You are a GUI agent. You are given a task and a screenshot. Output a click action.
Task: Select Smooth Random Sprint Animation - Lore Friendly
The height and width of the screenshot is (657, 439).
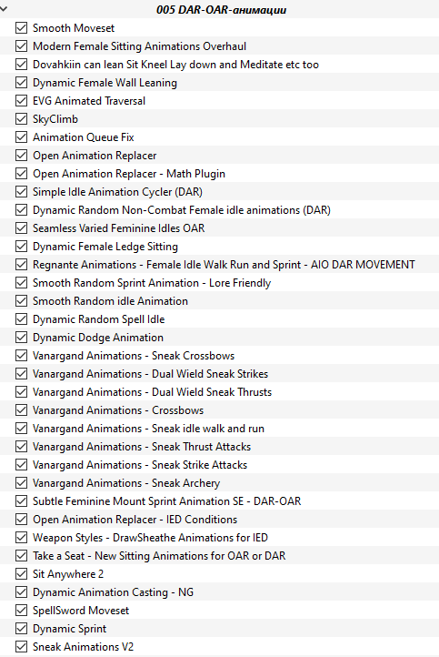tap(152, 283)
